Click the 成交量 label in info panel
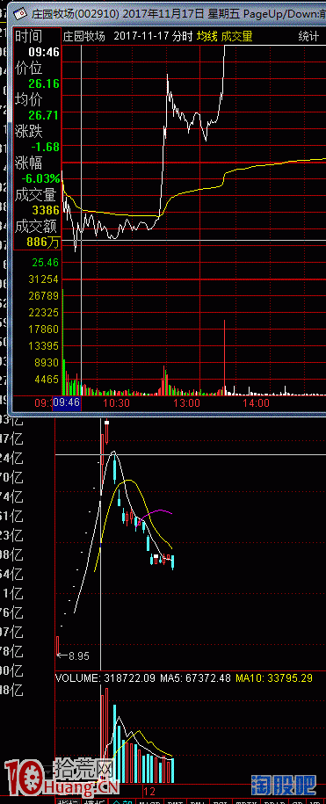 (x=35, y=194)
